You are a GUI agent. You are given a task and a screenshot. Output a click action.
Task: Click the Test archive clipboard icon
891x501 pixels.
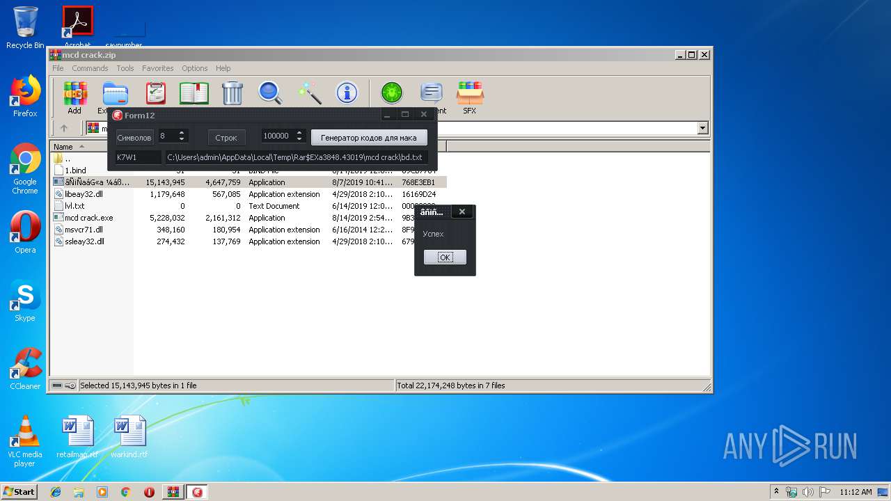click(x=156, y=93)
